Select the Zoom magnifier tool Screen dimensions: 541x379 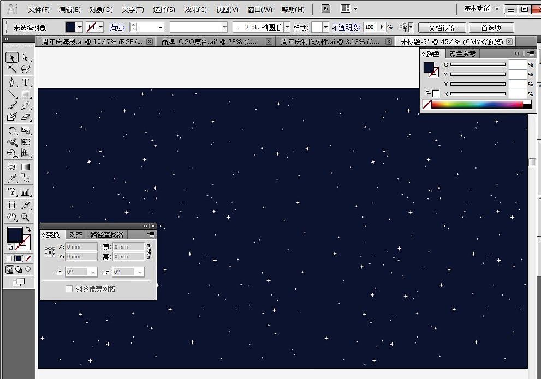click(26, 217)
